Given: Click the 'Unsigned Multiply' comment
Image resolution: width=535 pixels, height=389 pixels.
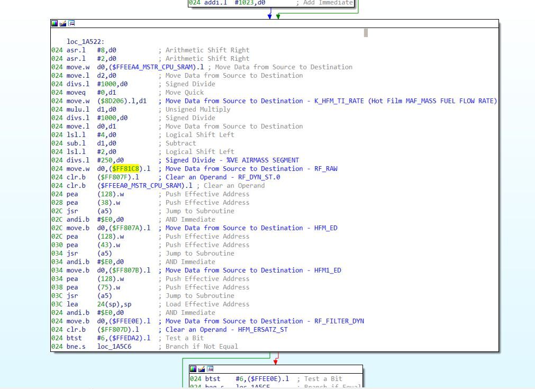Looking at the screenshot, I should [198, 110].
